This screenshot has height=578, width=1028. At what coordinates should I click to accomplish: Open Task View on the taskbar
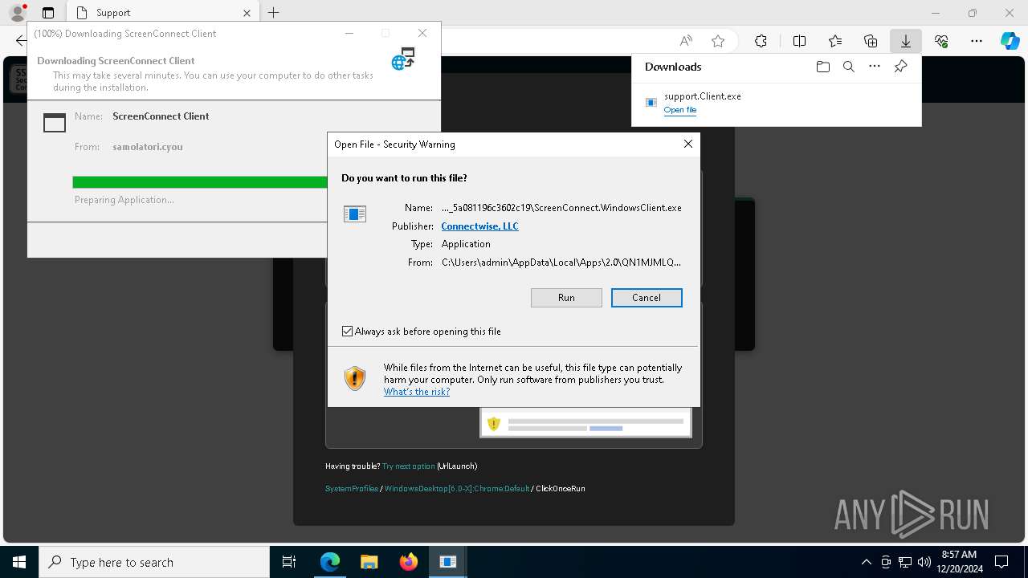(289, 562)
